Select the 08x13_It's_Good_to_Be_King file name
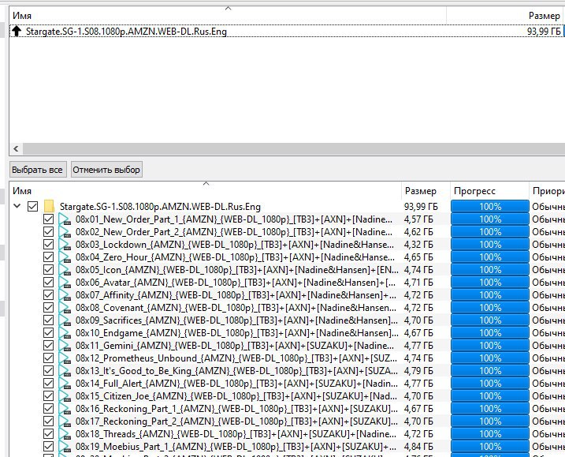 236,371
